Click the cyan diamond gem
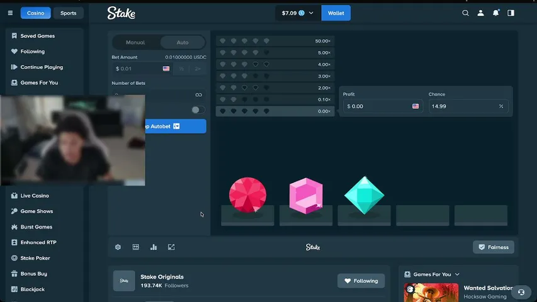This screenshot has height=302, width=537. point(364,196)
